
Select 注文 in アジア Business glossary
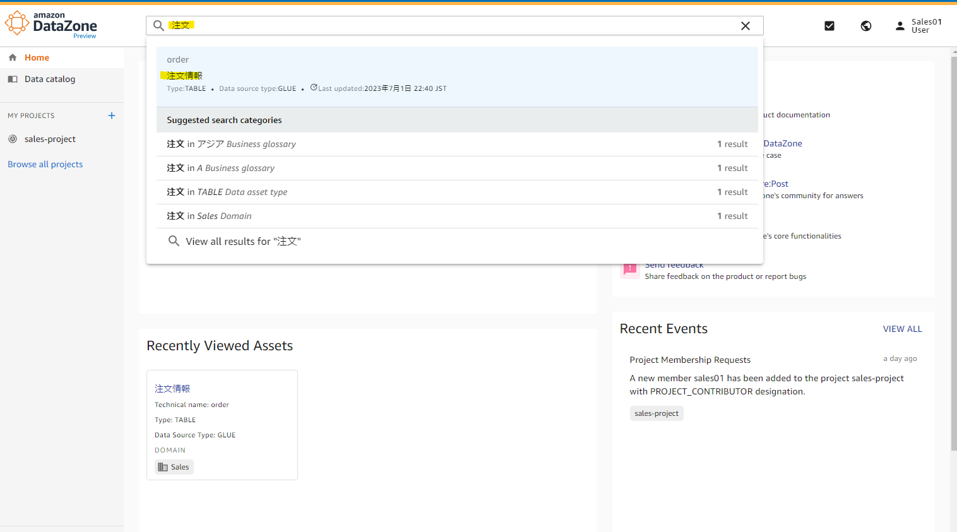(x=457, y=144)
